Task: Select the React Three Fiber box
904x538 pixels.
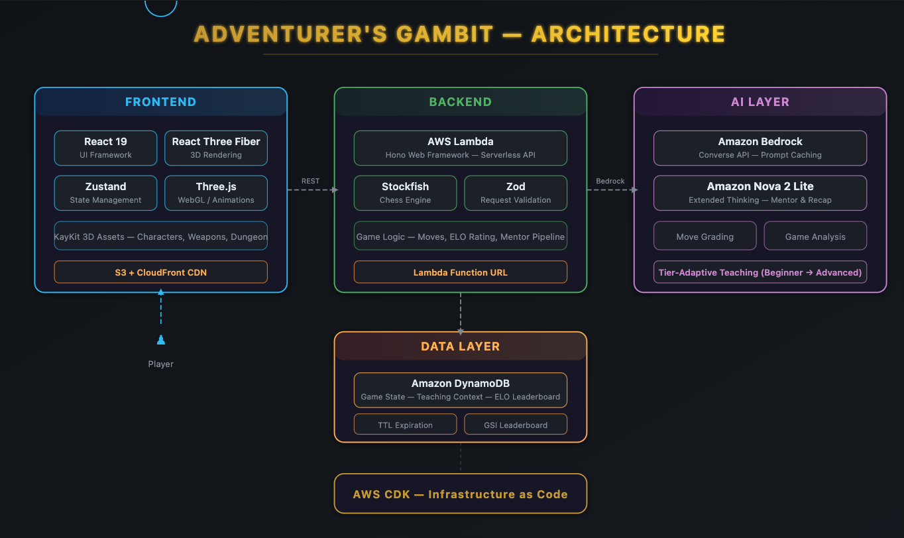Action: coord(216,148)
